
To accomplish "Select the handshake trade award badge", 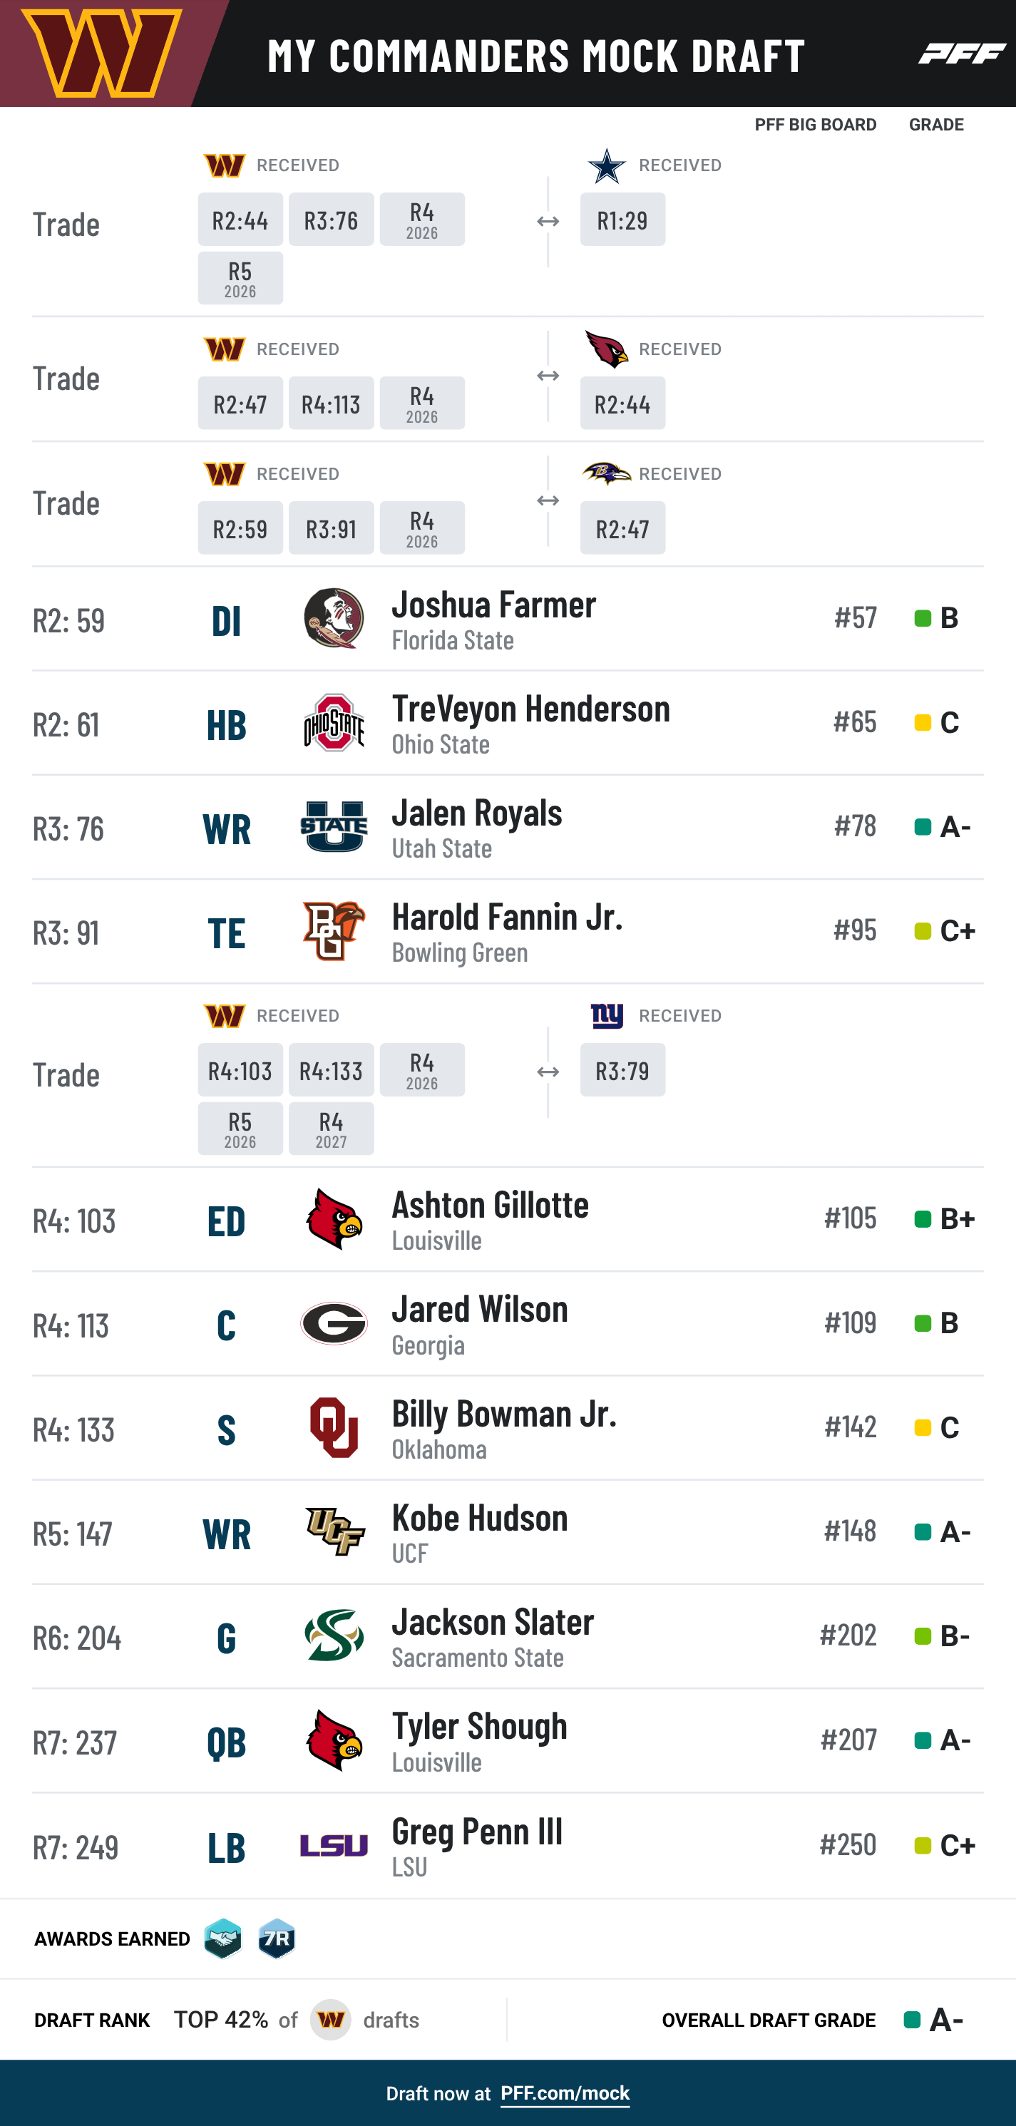I will click(x=223, y=1938).
